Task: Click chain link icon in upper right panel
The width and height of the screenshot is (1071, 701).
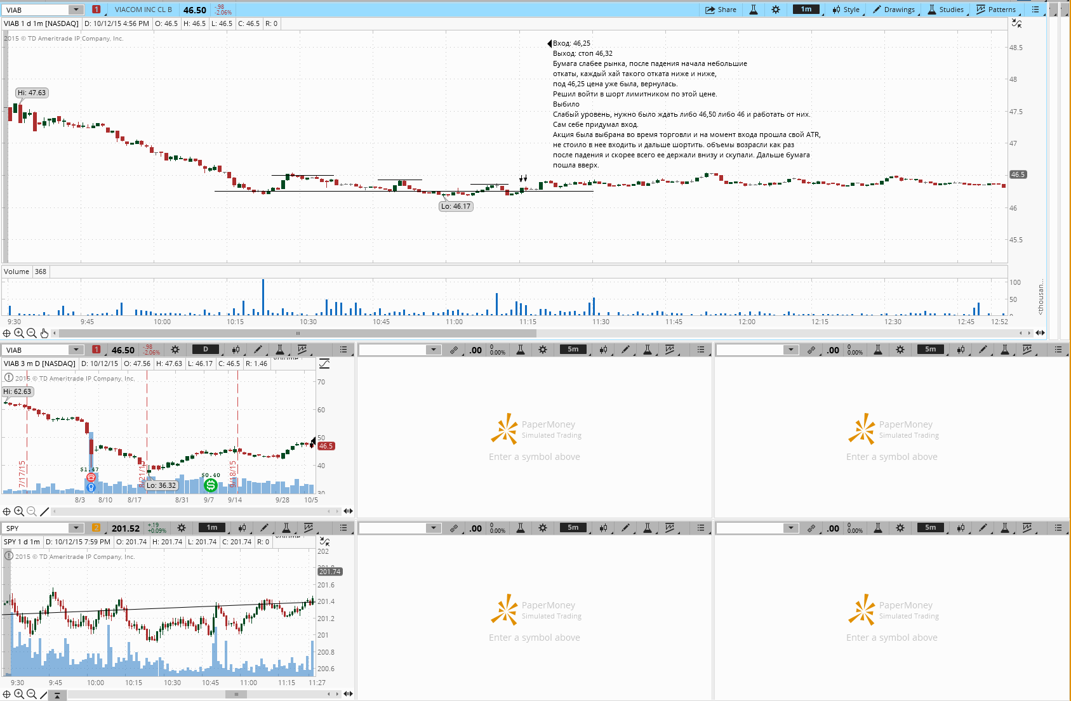Action: coord(811,350)
